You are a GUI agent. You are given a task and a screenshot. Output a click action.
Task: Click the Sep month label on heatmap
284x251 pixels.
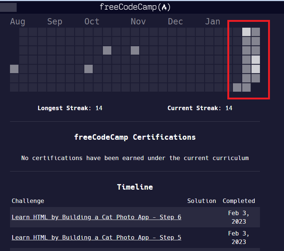tap(55, 22)
